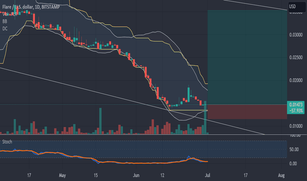Click the 0.01000 price axis label
Image resolution: width=307 pixels, height=181 pixels.
[x=296, y=126]
